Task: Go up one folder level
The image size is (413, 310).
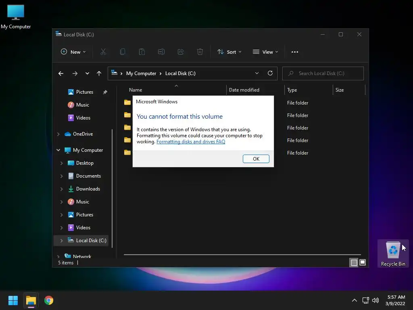Action: (x=99, y=73)
